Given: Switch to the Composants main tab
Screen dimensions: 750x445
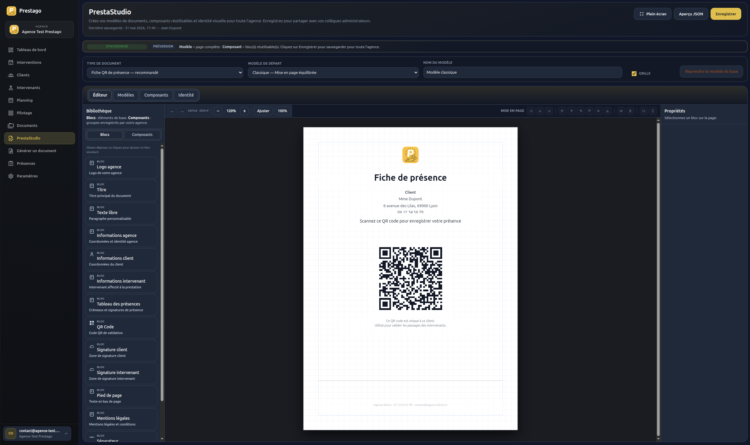Looking at the screenshot, I should pos(156,95).
